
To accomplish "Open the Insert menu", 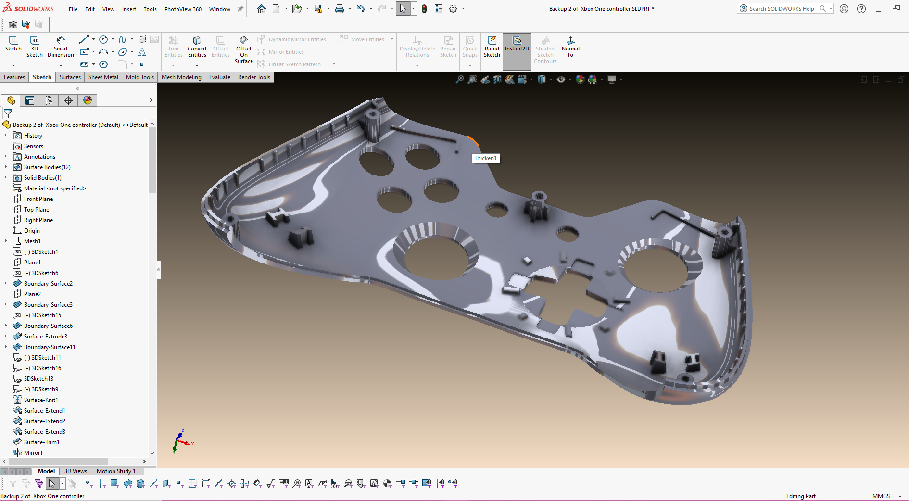I will tap(128, 9).
